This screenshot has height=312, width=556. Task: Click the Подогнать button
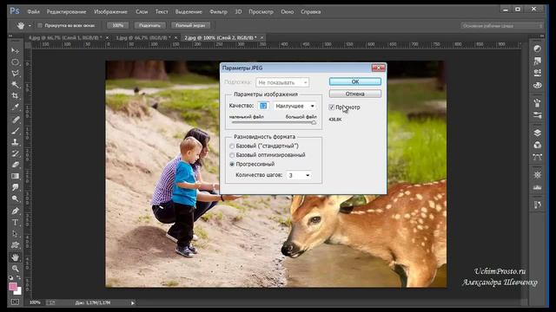[149, 25]
